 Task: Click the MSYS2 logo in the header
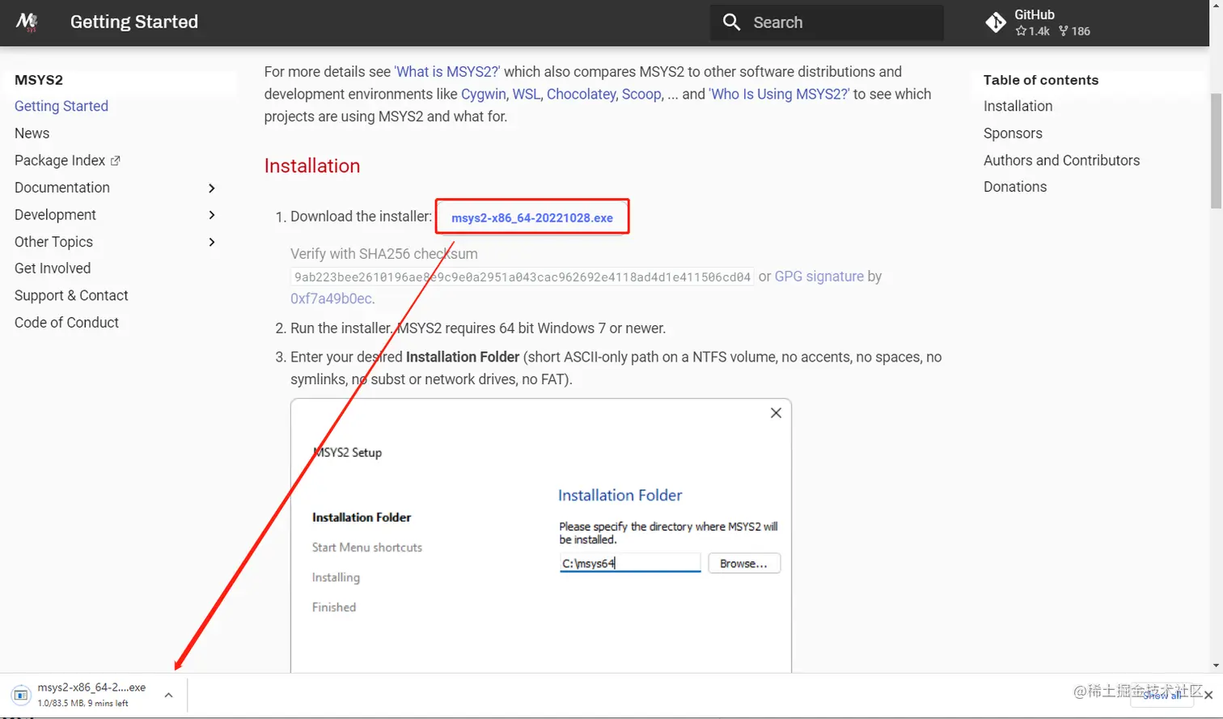coord(27,22)
